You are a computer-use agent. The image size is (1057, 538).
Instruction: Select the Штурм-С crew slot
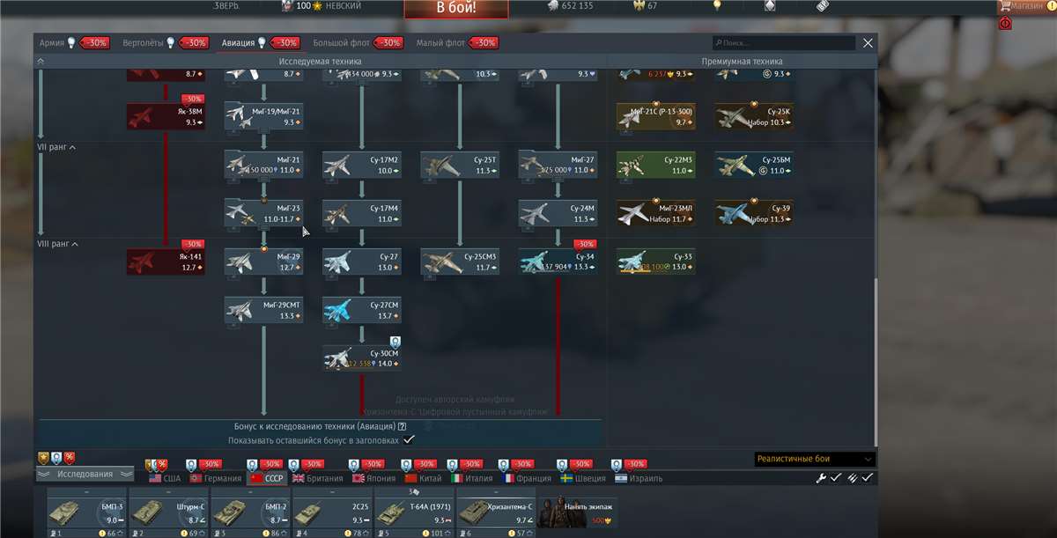[x=167, y=514]
